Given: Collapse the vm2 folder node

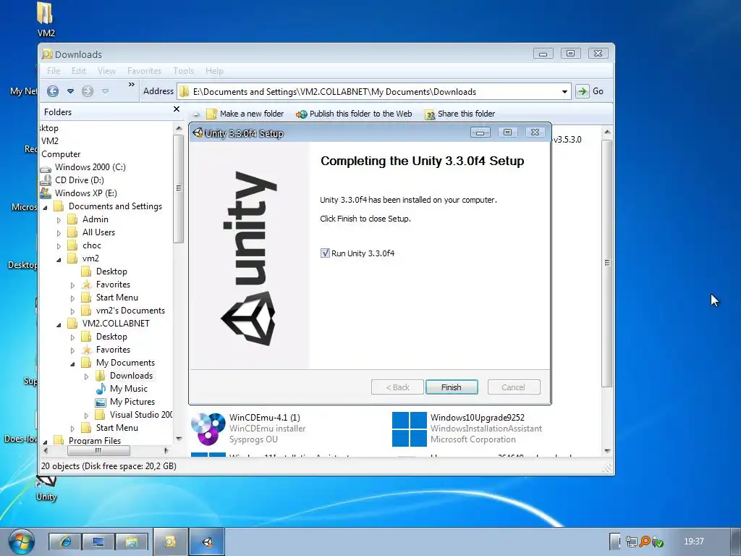Looking at the screenshot, I should (59, 259).
